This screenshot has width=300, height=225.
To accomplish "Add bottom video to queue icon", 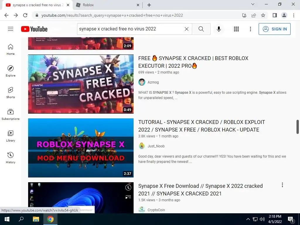I will [x=128, y=197].
